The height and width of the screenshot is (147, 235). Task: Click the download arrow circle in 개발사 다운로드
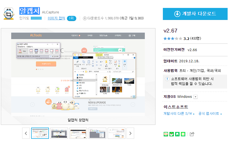click(x=177, y=14)
